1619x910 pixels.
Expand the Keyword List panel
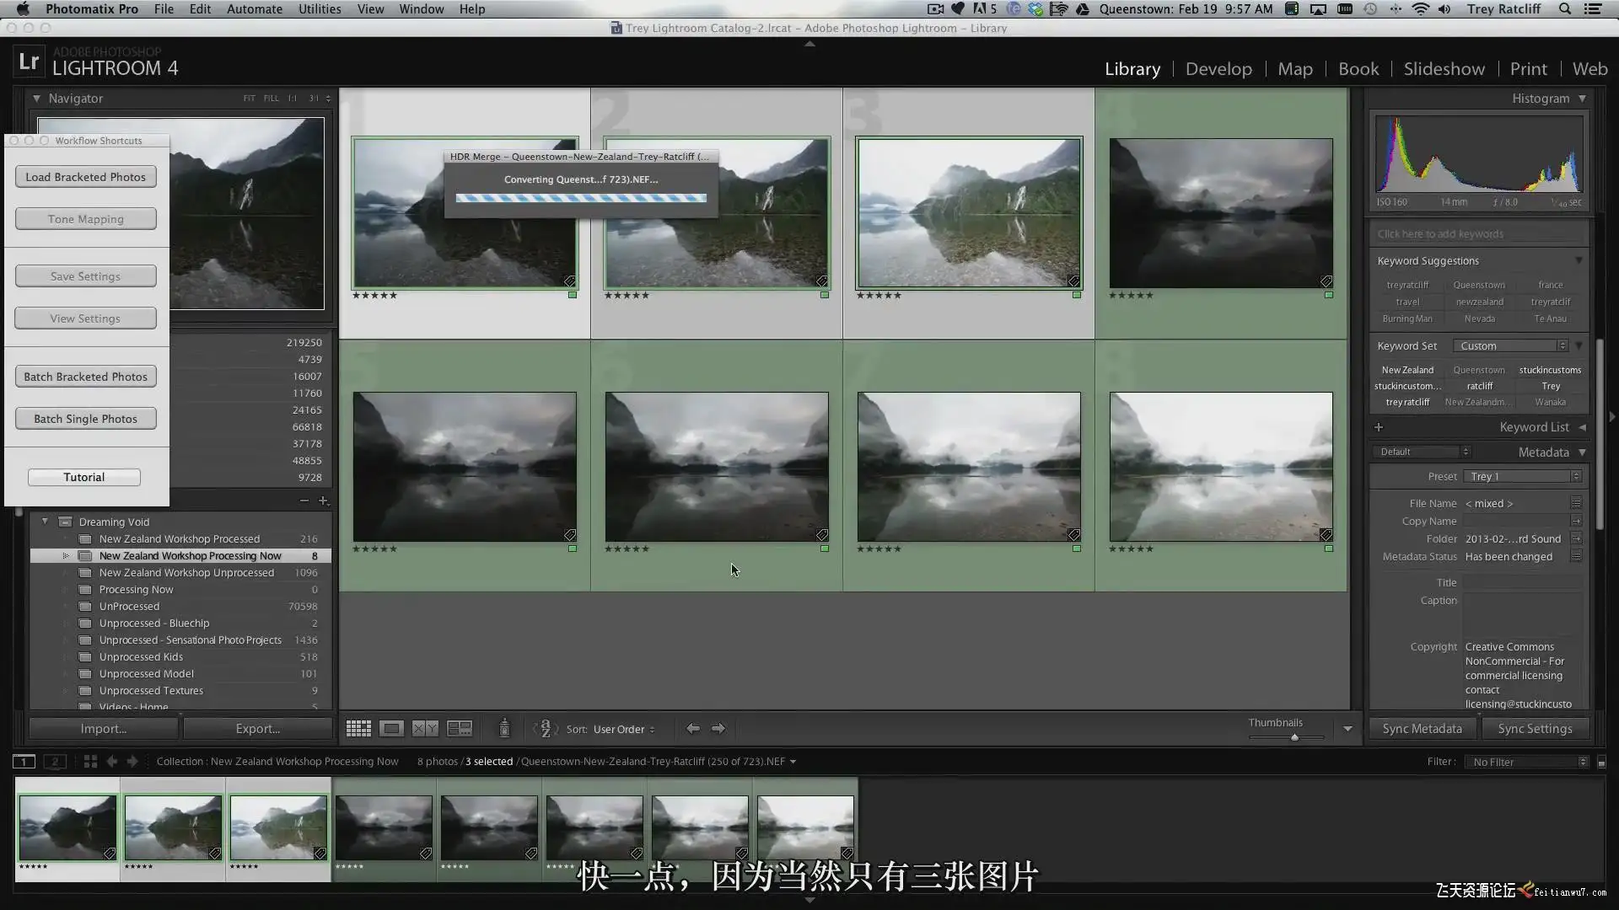[x=1582, y=427]
